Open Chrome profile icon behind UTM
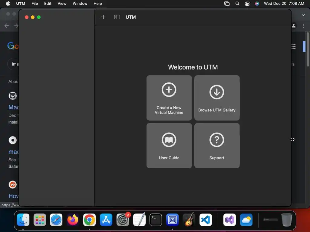This screenshot has width=310, height=232. tap(294, 26)
